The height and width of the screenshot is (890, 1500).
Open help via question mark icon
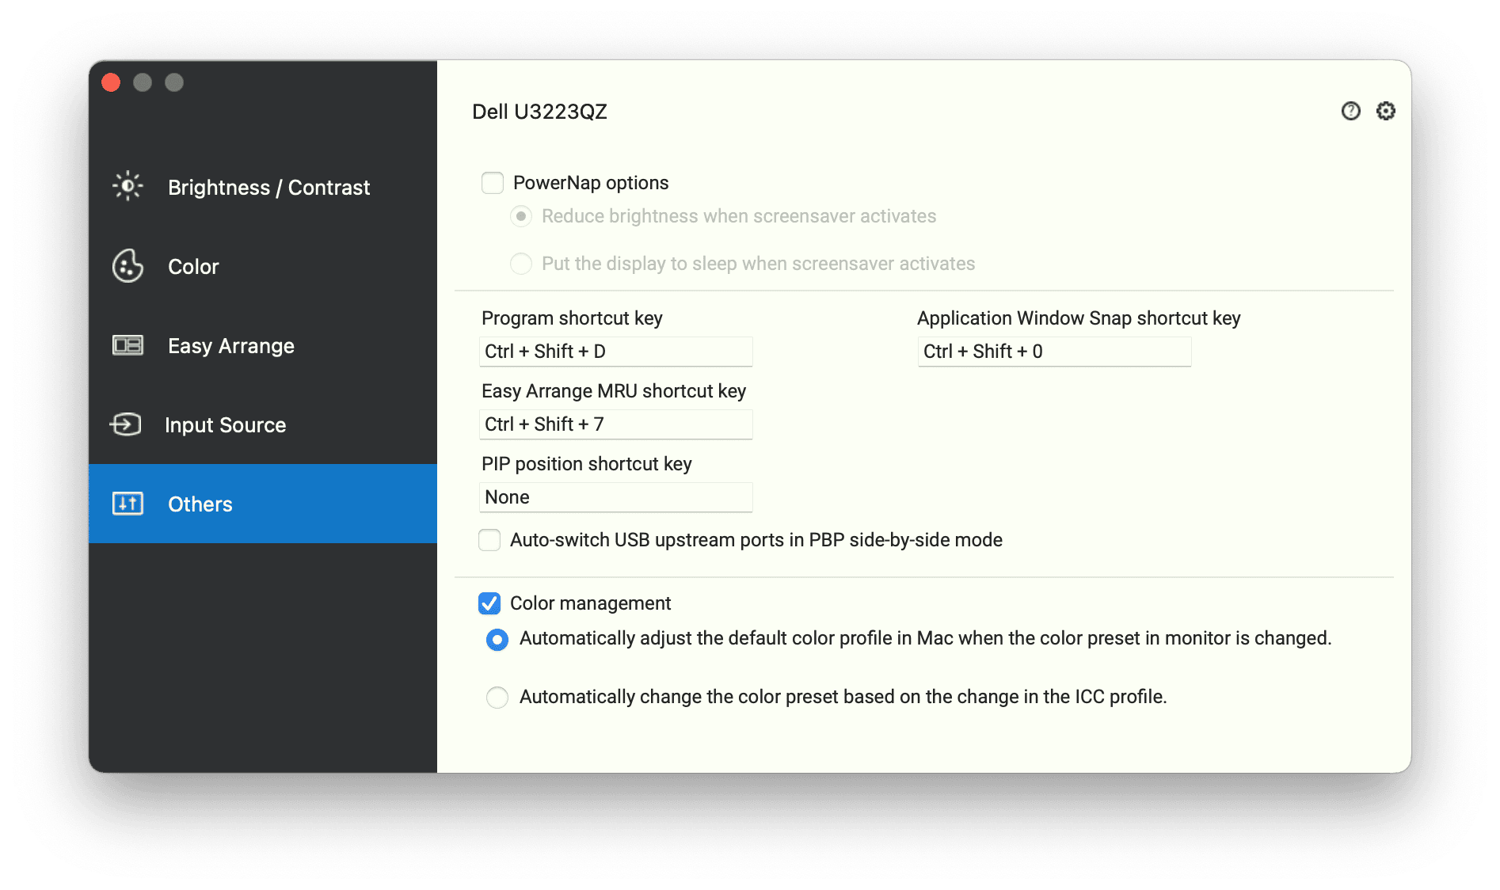1350,111
